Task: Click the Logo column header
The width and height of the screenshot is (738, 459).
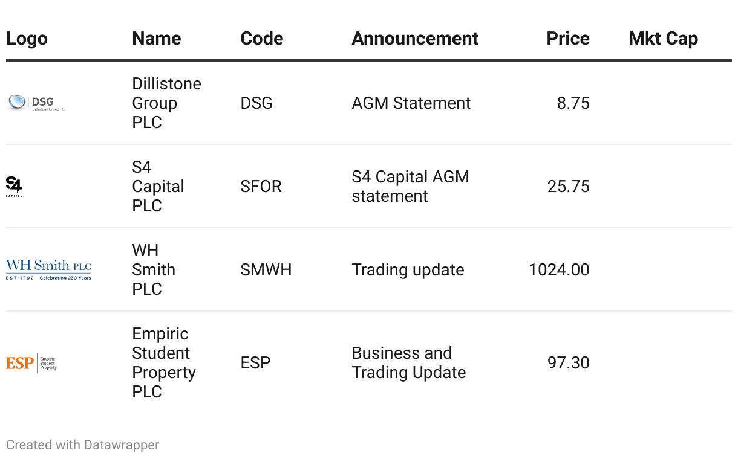Action: pos(27,39)
